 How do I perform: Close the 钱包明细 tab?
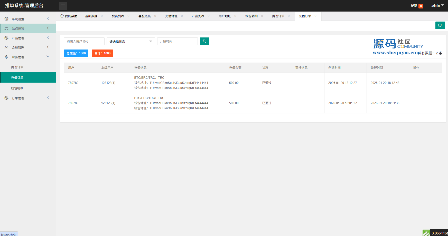262,16
